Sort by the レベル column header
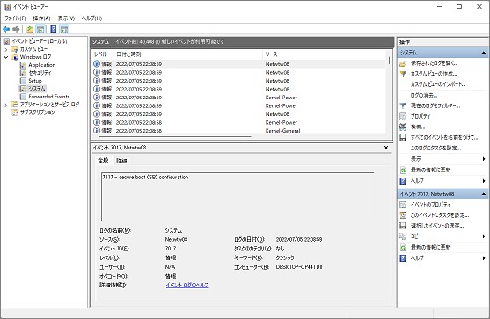 [x=100, y=54]
